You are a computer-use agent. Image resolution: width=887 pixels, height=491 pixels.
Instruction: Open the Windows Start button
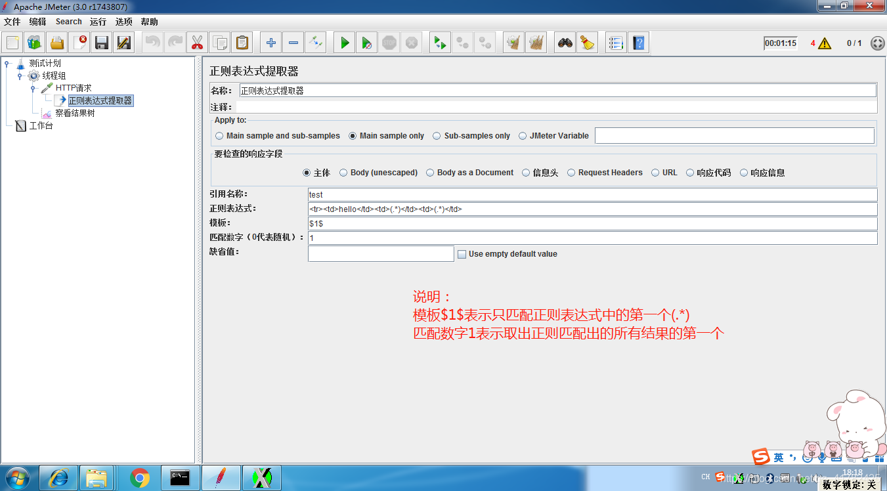[x=18, y=478]
